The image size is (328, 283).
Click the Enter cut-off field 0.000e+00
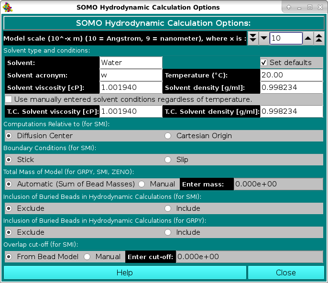click(250, 257)
